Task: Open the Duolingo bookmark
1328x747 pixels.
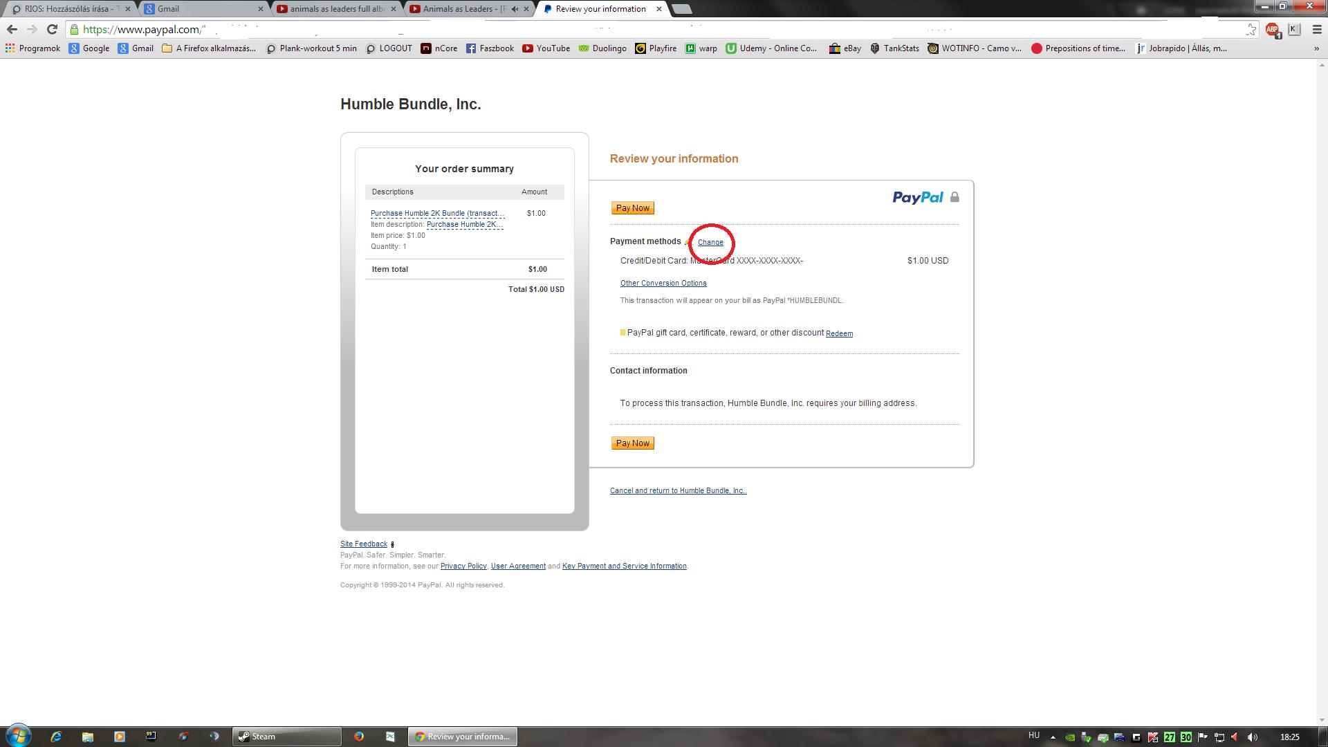Action: click(602, 48)
